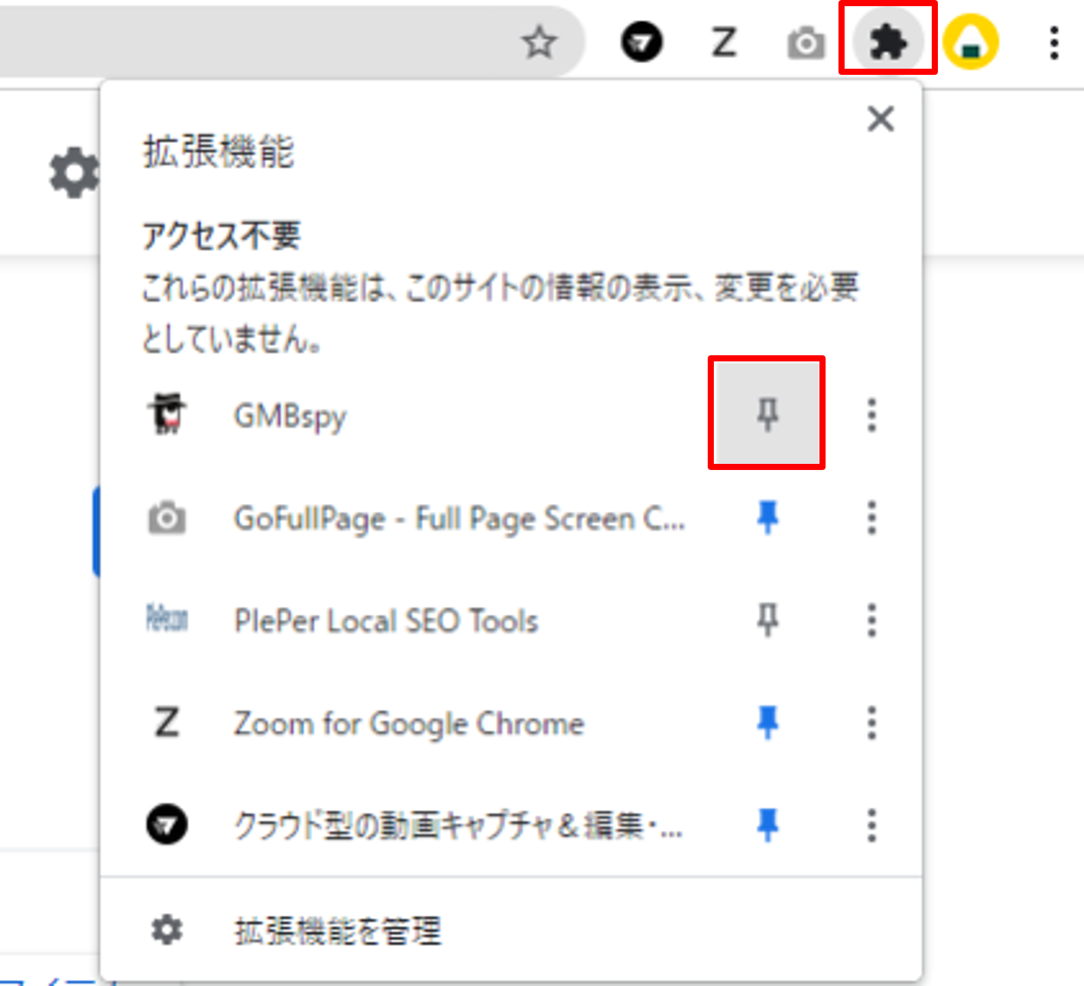Open Chrome's main three-dot menu
This screenshot has width=1084, height=986.
[1054, 43]
